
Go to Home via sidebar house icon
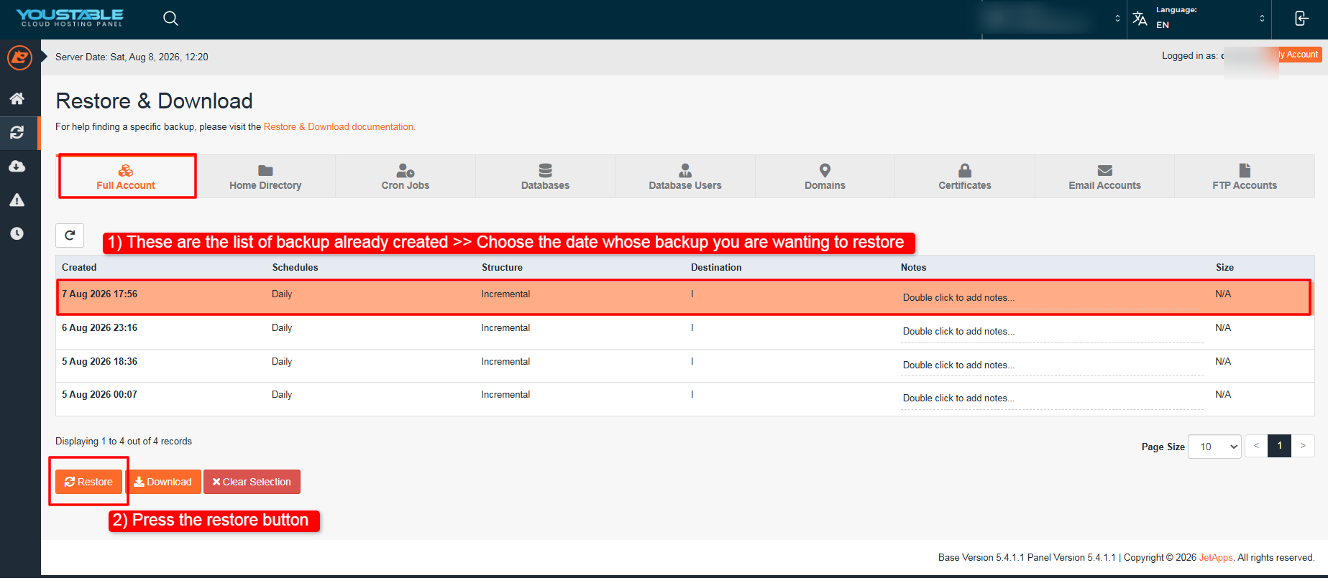17,98
